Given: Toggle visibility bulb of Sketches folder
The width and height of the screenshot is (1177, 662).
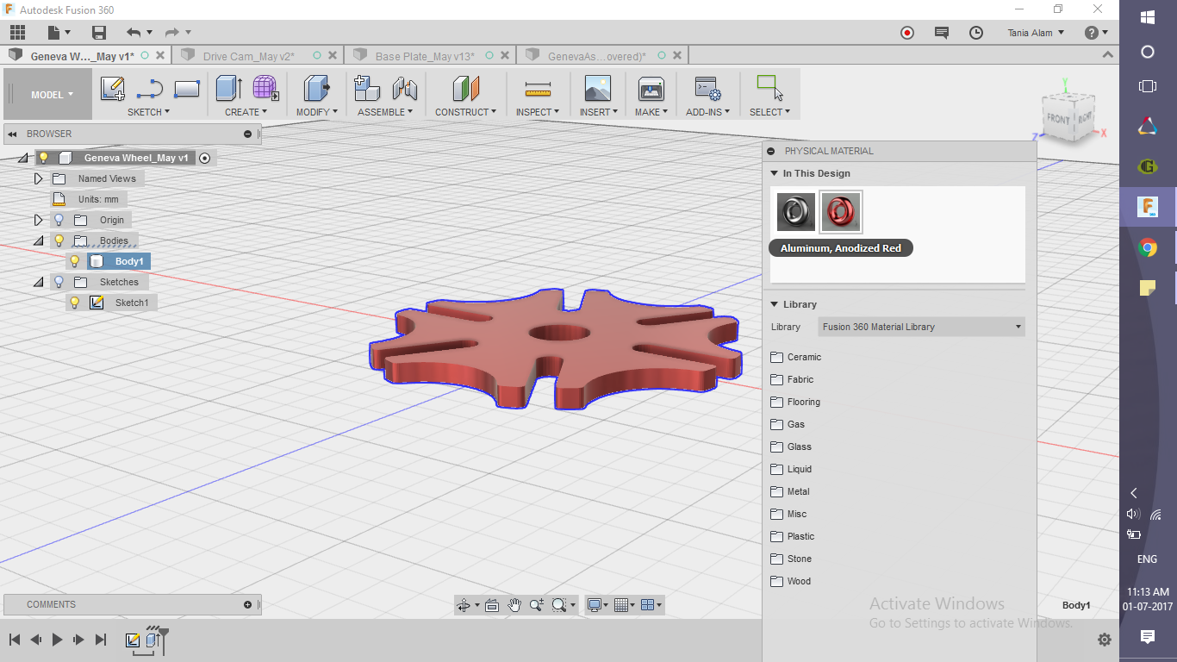Looking at the screenshot, I should [x=59, y=282].
